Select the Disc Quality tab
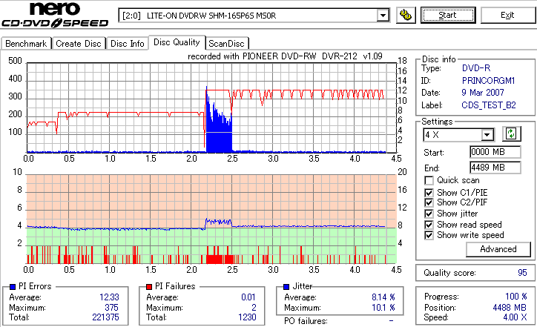This screenshot has width=537, height=327. (177, 42)
